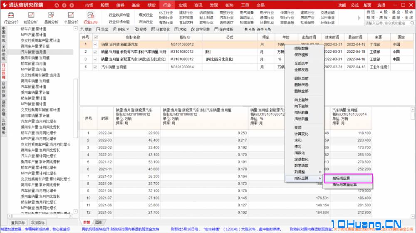This screenshot has width=416, height=233.
Task: Click the value 118.100 in last column
Action: (x=364, y=133)
